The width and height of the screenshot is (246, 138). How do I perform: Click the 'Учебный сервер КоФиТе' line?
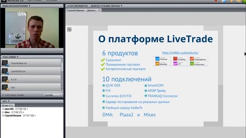tap(124, 108)
